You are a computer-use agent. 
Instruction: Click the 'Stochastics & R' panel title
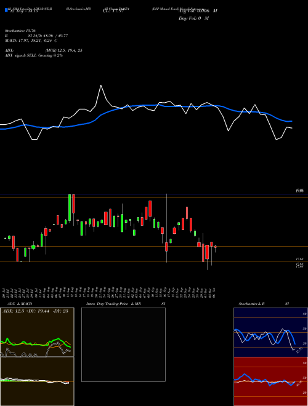click(x=251, y=304)
